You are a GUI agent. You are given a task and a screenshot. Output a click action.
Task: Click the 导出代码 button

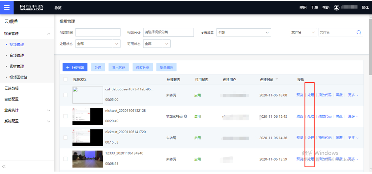point(119,67)
